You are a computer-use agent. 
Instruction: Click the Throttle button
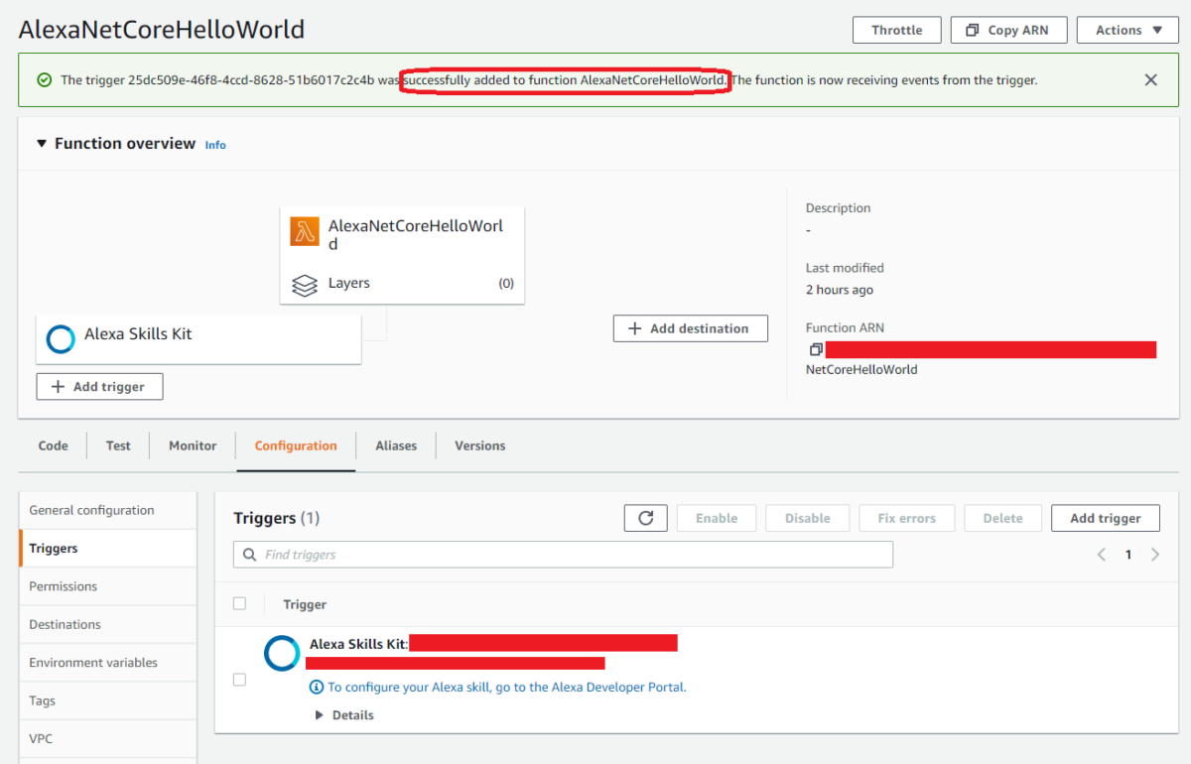pos(896,29)
